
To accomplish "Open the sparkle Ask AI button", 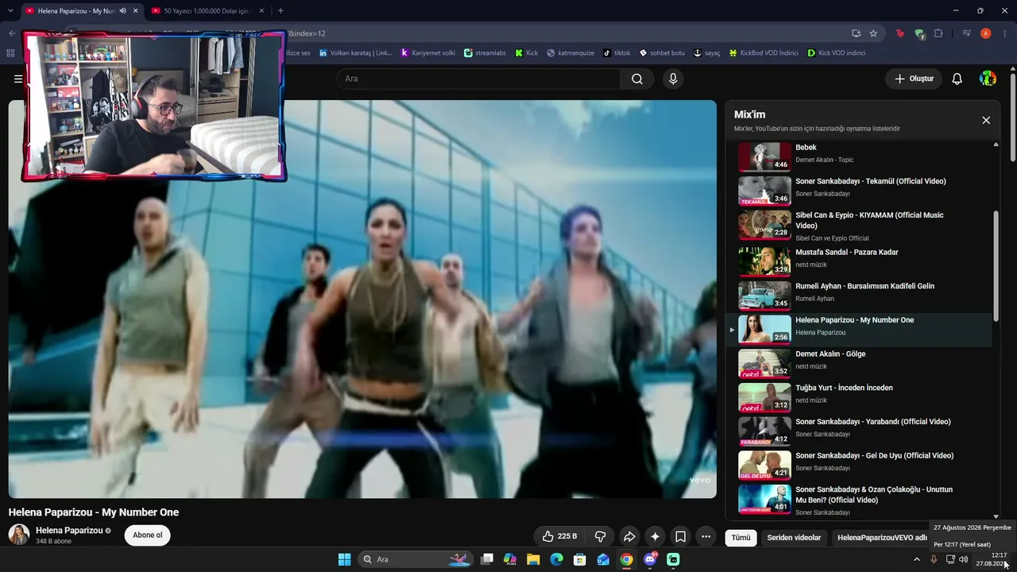I will tap(655, 536).
